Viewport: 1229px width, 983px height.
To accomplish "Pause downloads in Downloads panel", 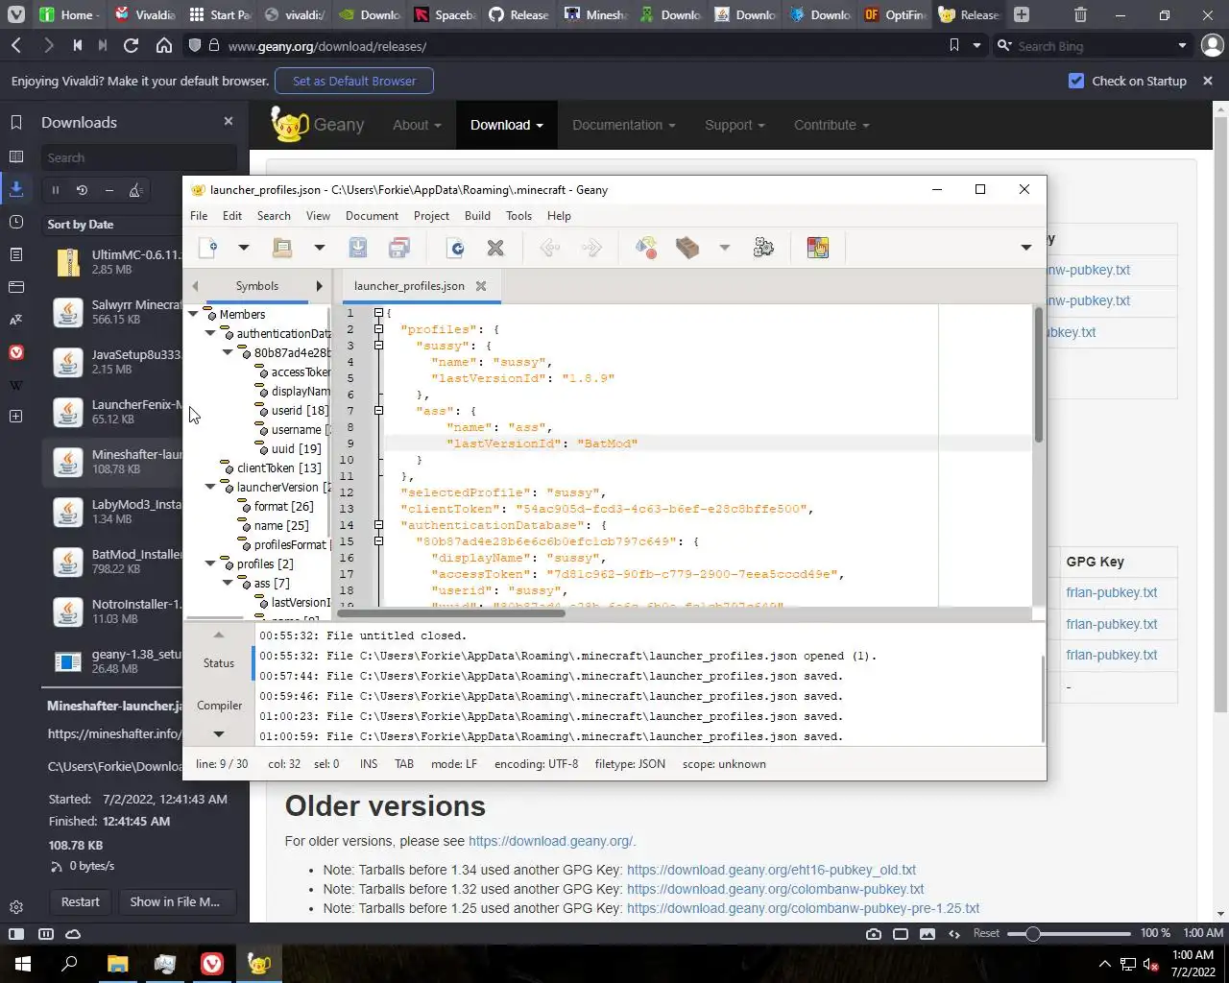I will (x=56, y=190).
